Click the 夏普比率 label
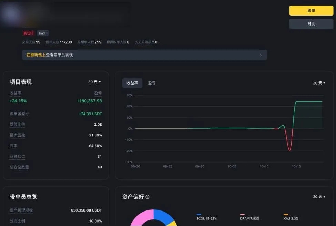 pos(17,125)
